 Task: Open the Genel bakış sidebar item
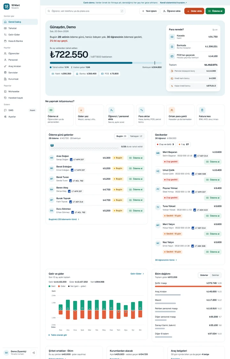pos(20,22)
